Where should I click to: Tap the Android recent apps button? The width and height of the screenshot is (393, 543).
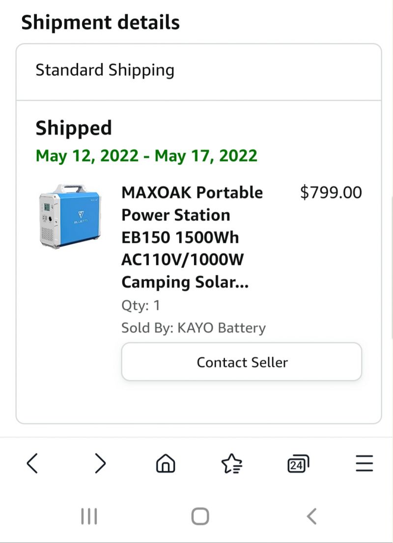89,516
